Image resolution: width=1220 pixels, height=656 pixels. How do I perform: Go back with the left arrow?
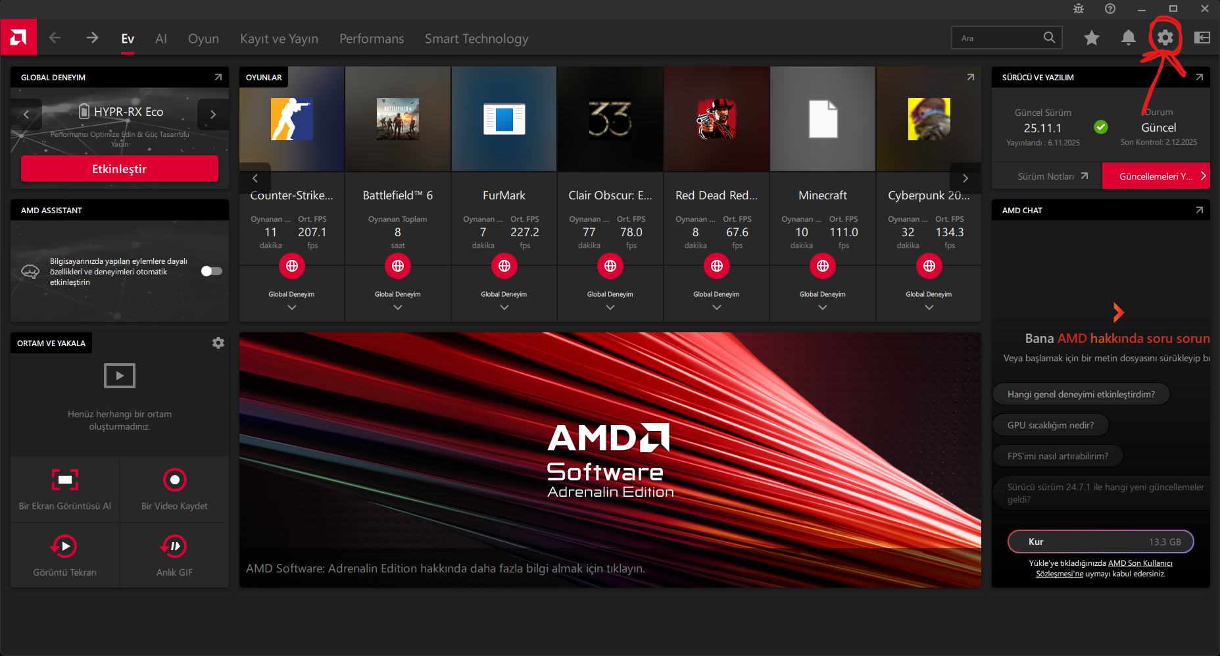coord(55,38)
